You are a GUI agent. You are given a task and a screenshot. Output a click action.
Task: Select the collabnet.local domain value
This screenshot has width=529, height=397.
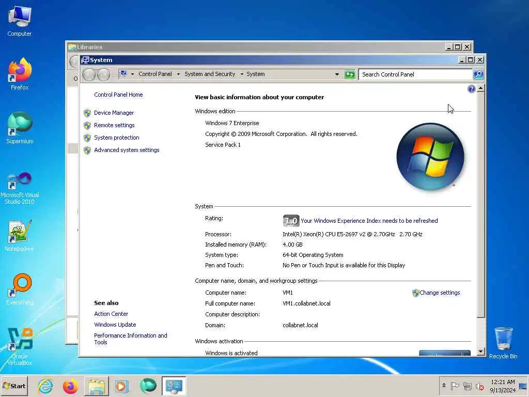click(x=300, y=326)
